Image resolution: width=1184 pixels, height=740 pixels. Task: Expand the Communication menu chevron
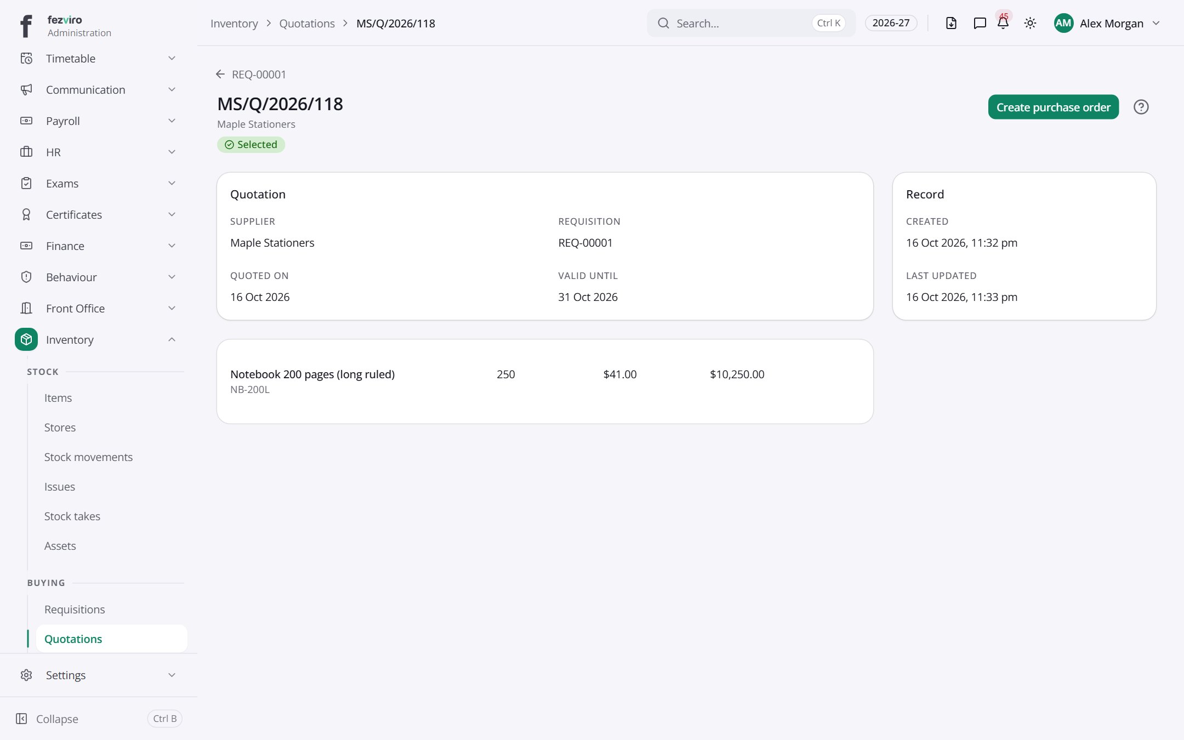pos(172,89)
